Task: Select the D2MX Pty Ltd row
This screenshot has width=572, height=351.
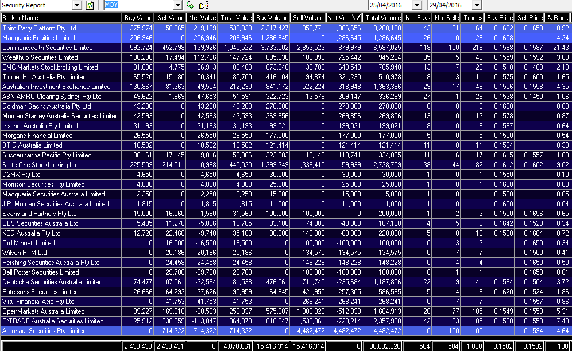Action: (285, 175)
